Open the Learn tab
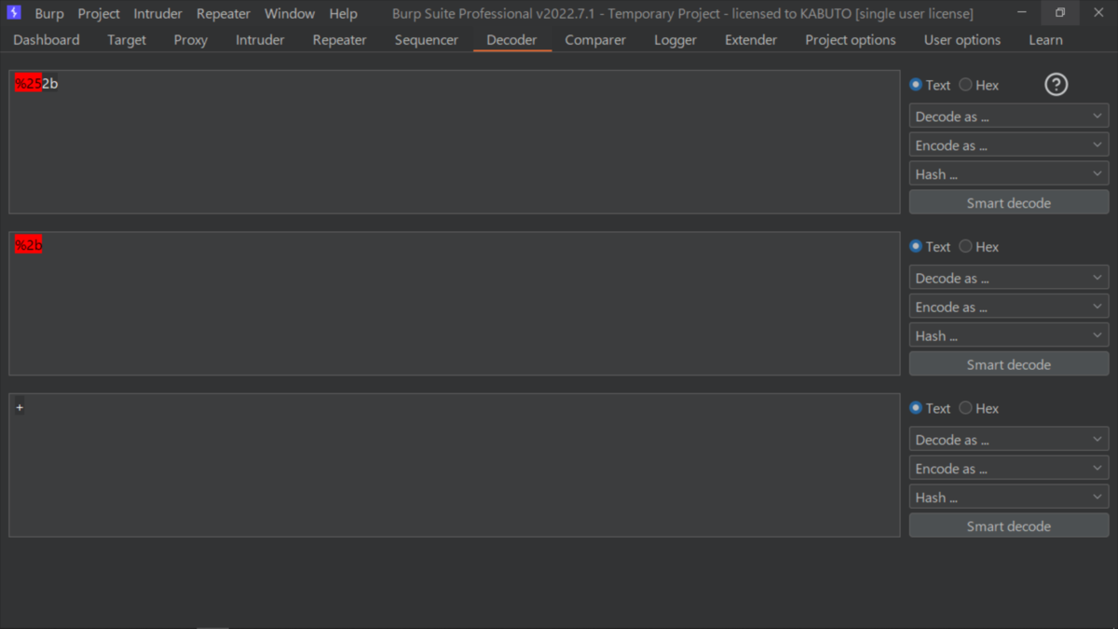Image resolution: width=1118 pixels, height=629 pixels. 1045,40
